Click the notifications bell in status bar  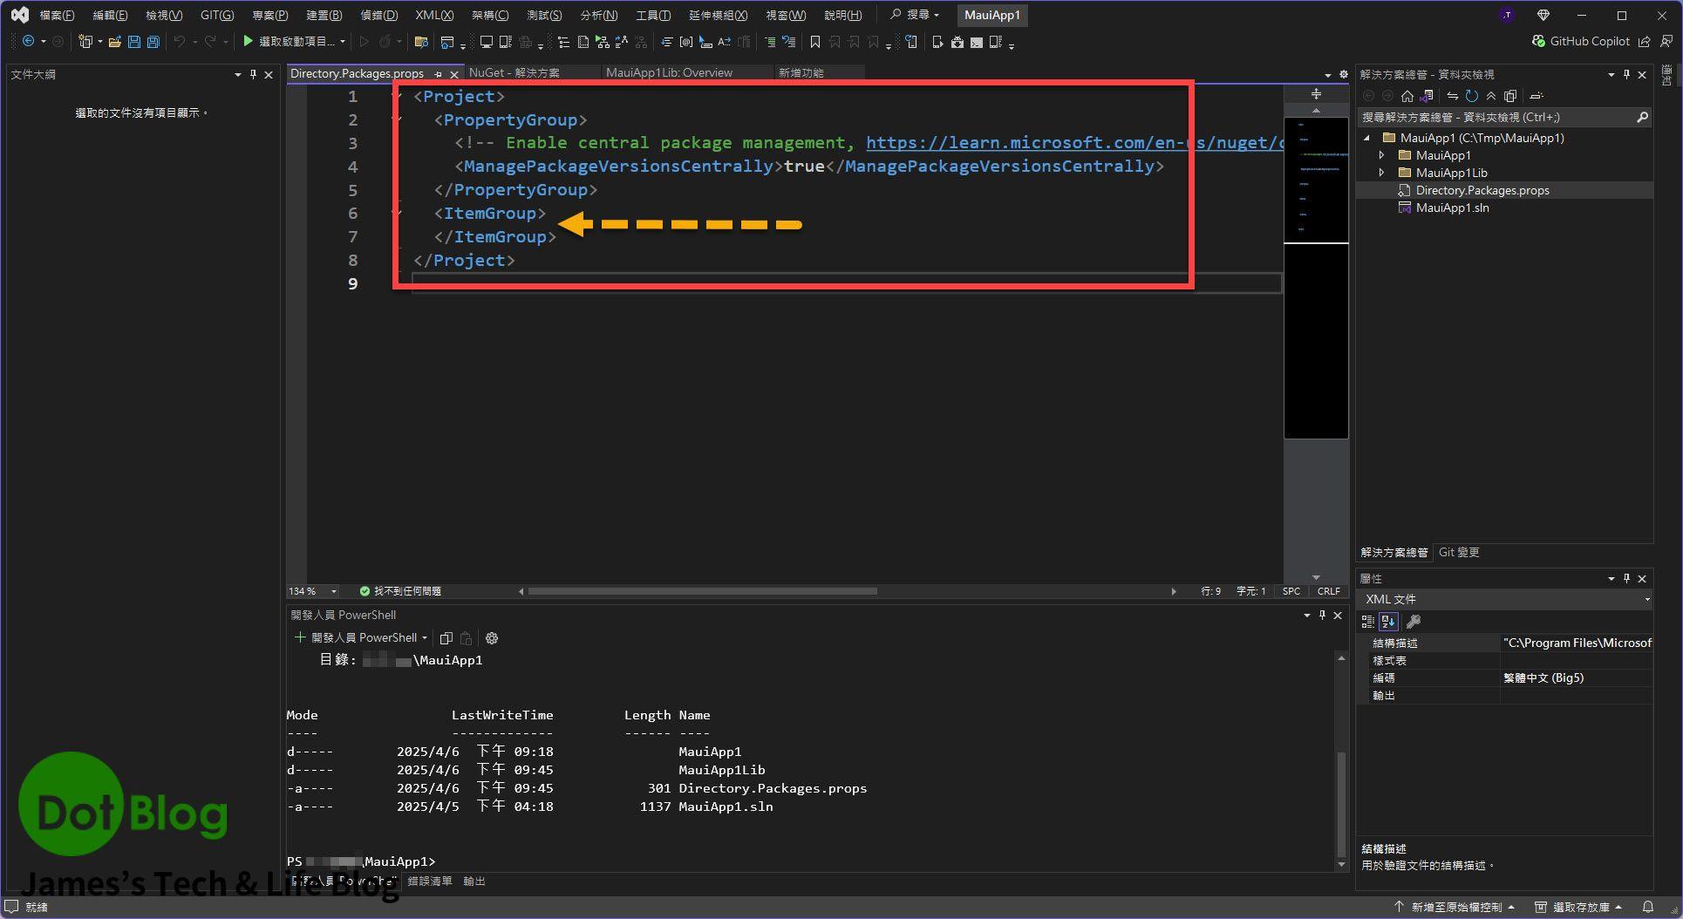[1648, 907]
